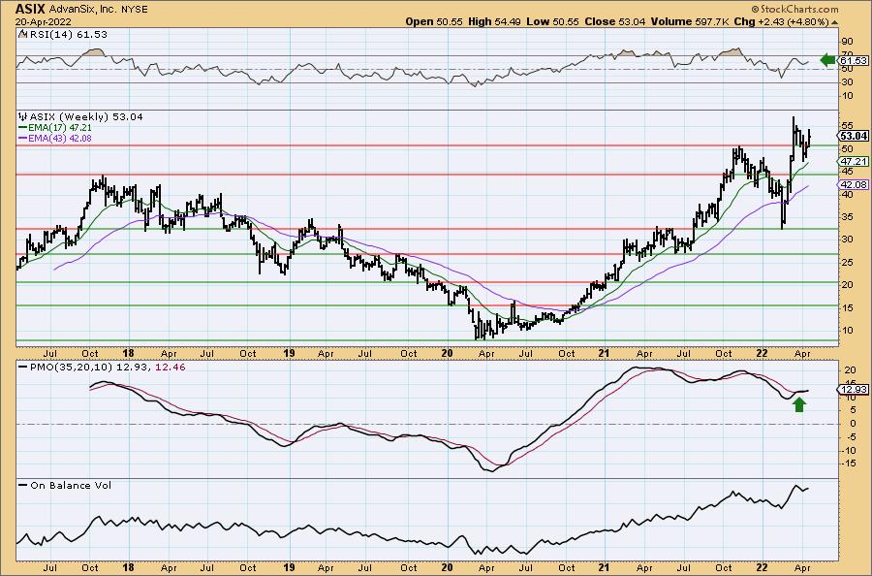This screenshot has width=872, height=576.
Task: Click the ASIX ticker symbol in header
Action: point(31,9)
